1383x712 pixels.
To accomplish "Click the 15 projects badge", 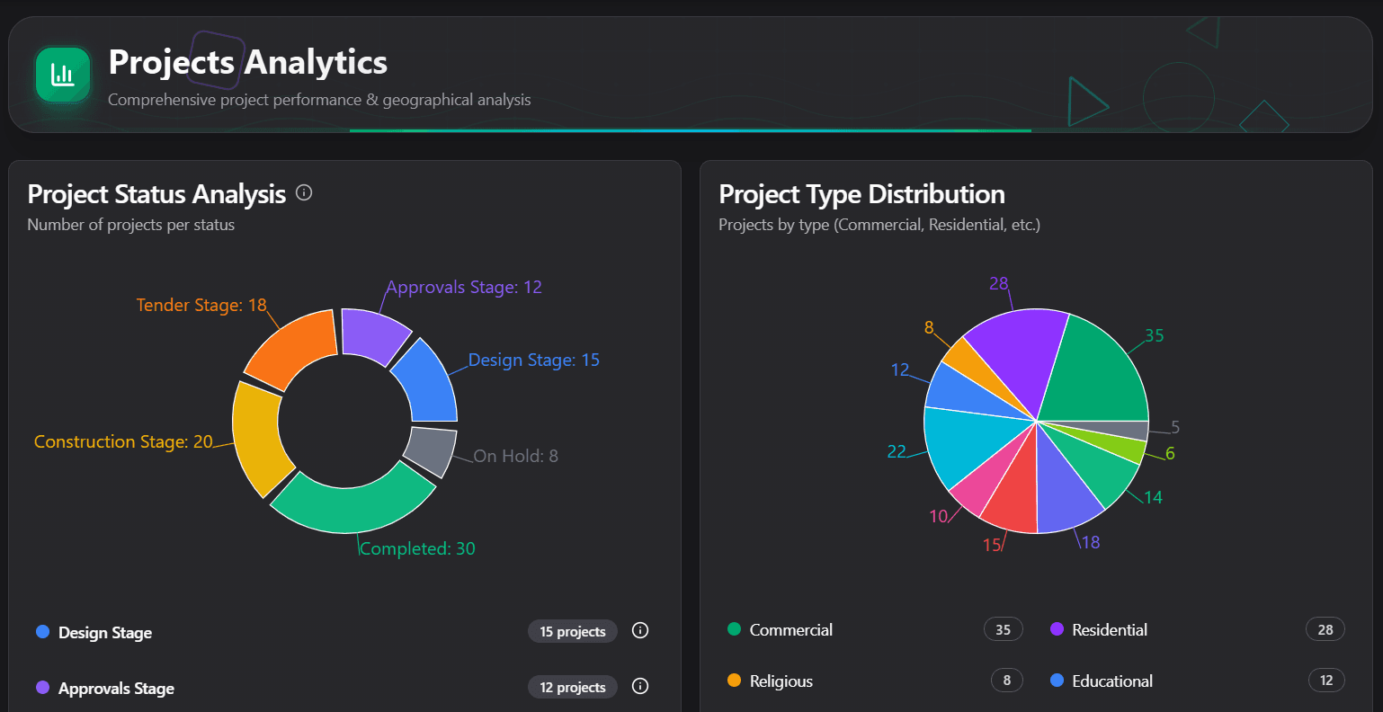I will pyautogui.click(x=572, y=631).
